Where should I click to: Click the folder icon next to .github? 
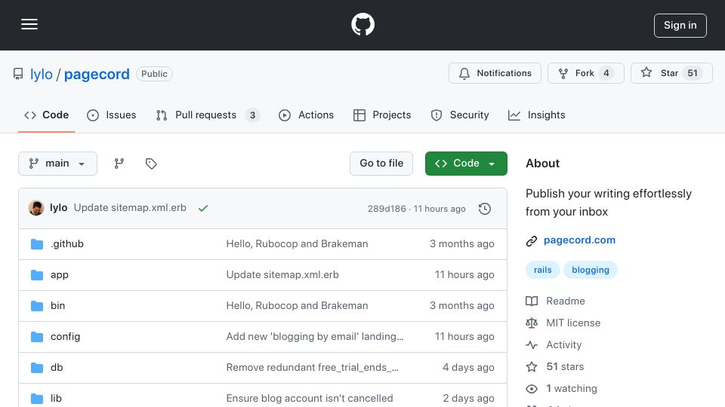37,244
